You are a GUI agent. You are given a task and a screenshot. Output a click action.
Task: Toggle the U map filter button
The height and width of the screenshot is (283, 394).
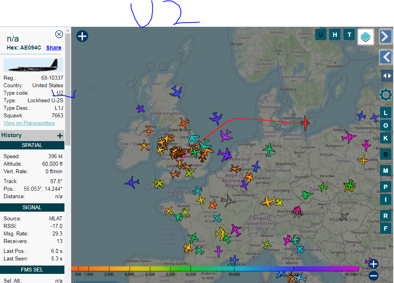click(320, 34)
